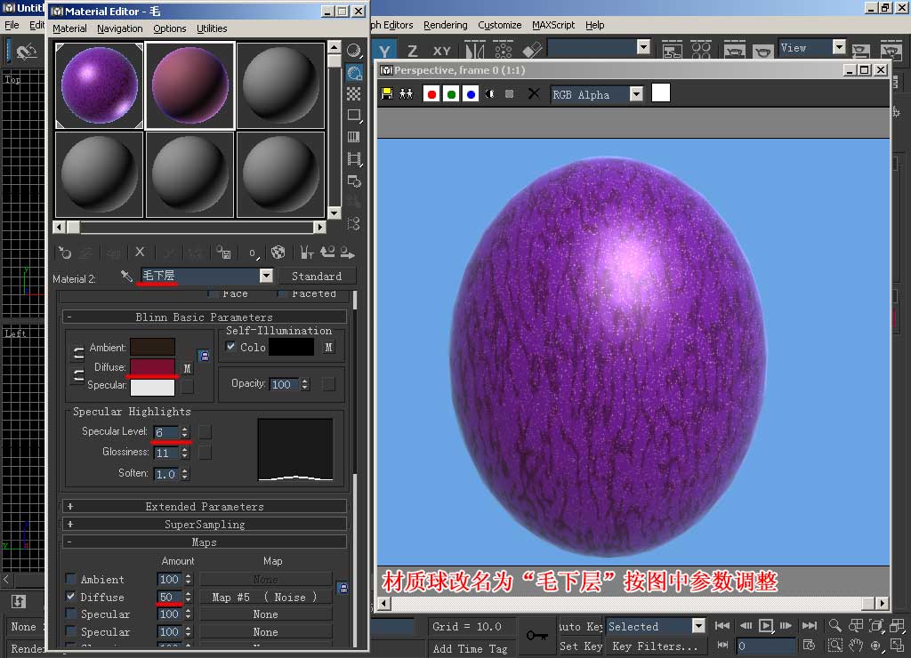Clone the render window icon
The image size is (911, 658).
(406, 94)
